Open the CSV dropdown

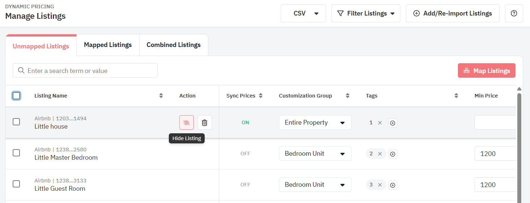(x=303, y=13)
